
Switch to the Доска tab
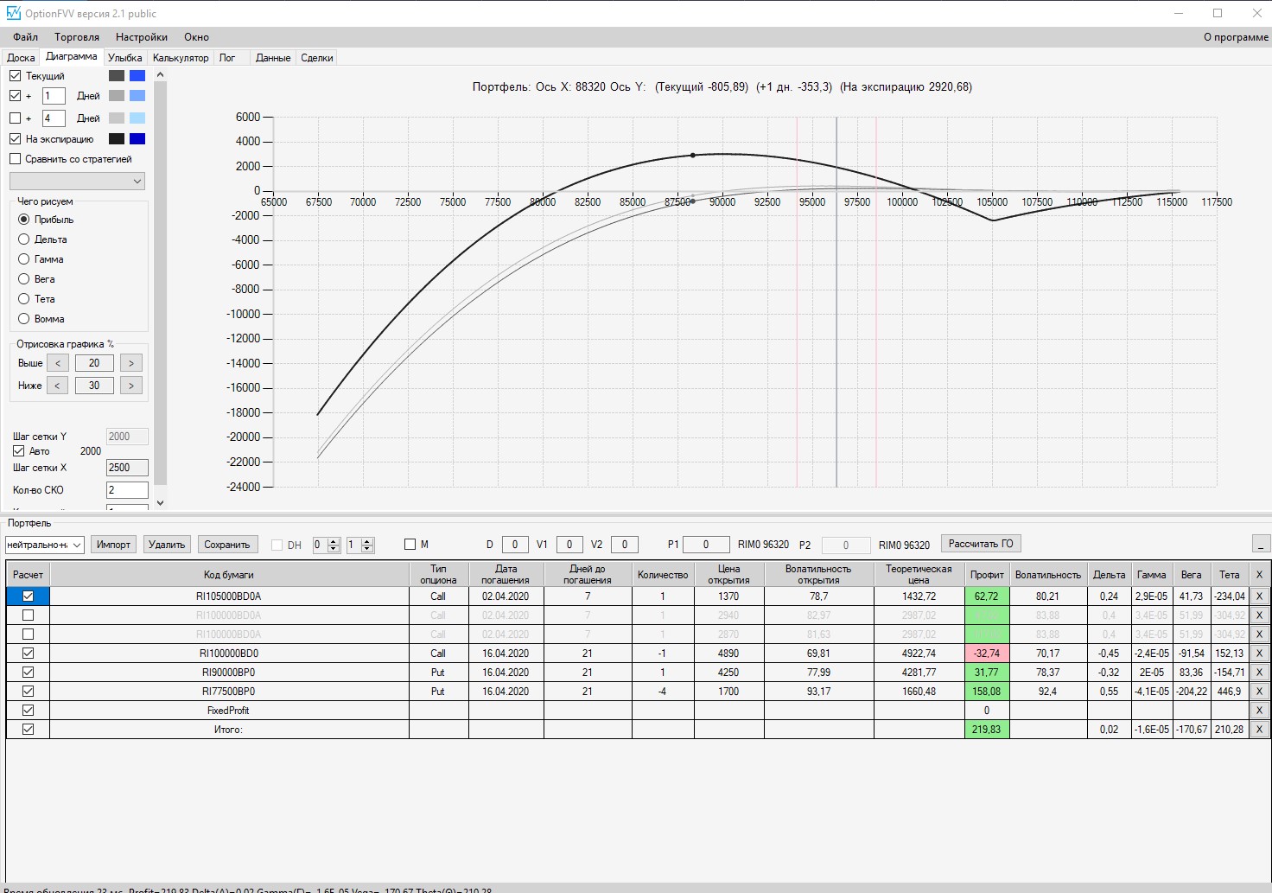point(21,58)
